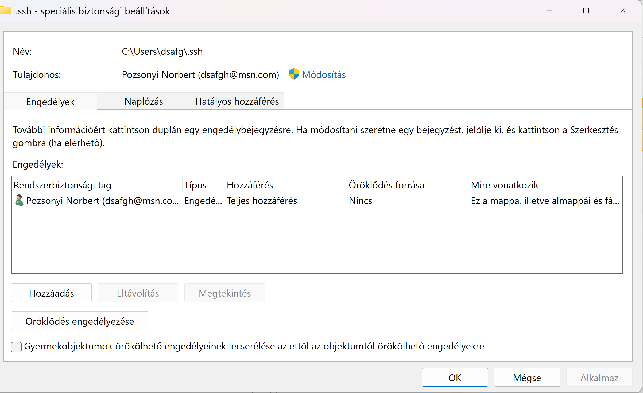Confirm changes with OK
The image size is (643, 393).
[x=455, y=378]
